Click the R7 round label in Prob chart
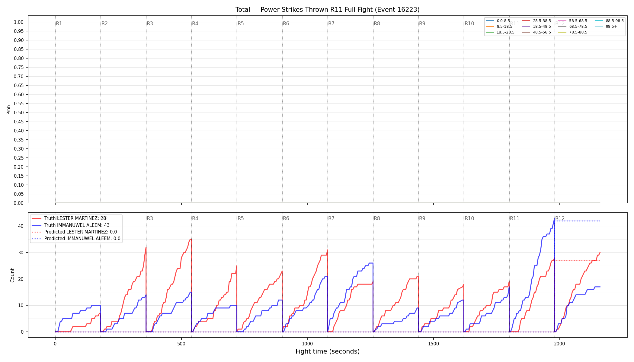634x362 pixels. coord(331,24)
